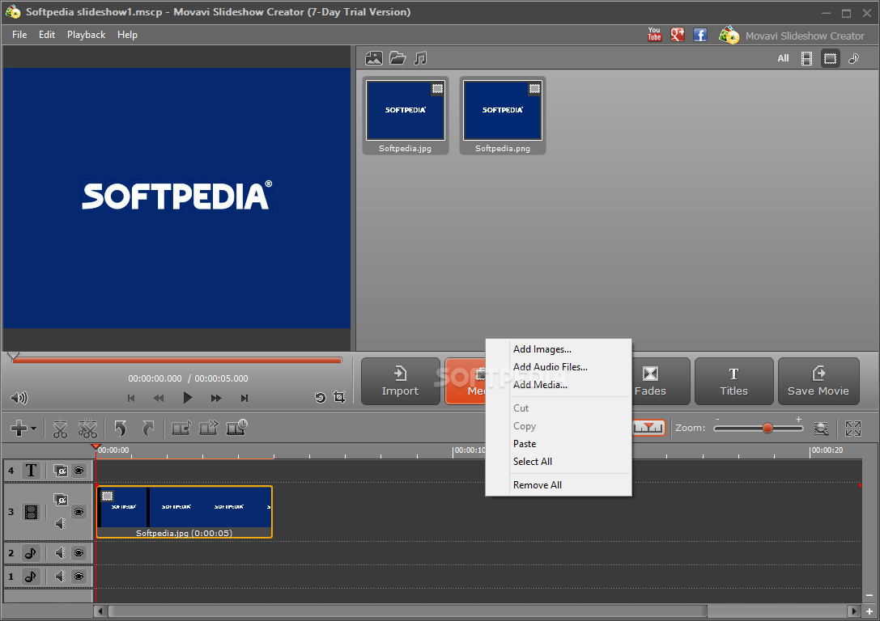The width and height of the screenshot is (880, 621).
Task: Open the File menu
Action: pyautogui.click(x=19, y=35)
